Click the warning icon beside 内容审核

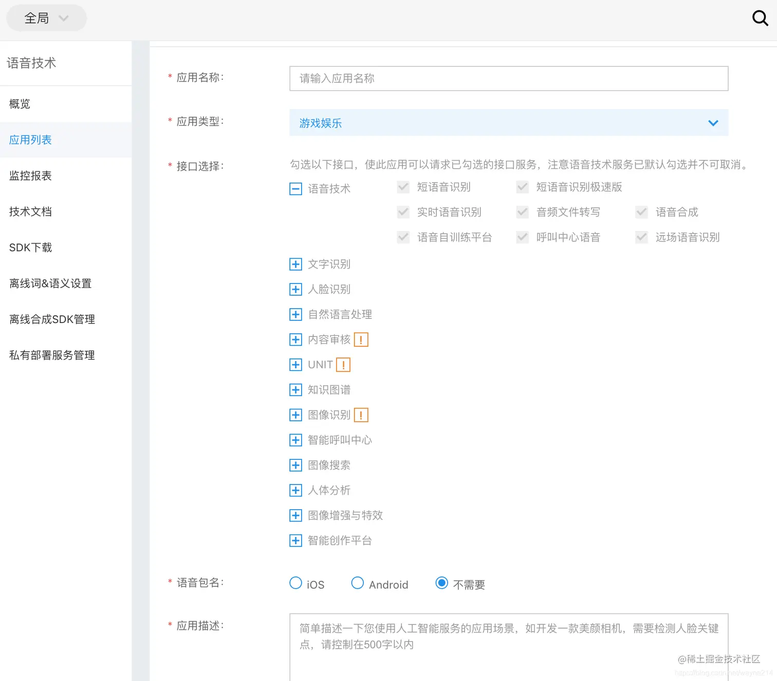(x=361, y=339)
